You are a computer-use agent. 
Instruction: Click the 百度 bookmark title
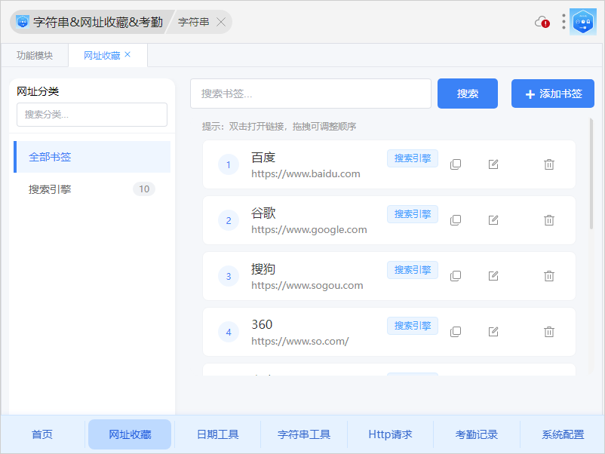click(263, 158)
